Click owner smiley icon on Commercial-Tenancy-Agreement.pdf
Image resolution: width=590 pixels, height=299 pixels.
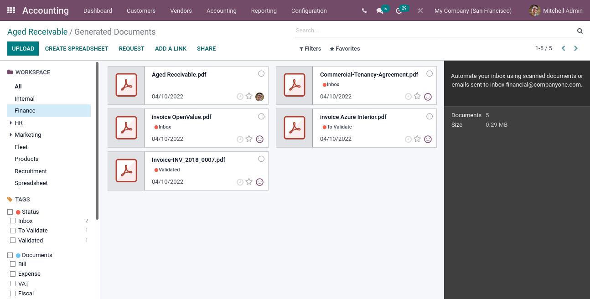(428, 97)
